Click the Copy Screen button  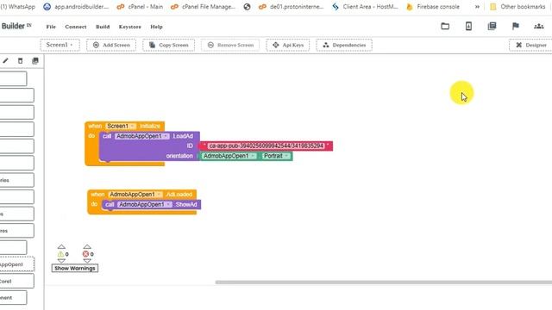[169, 45]
